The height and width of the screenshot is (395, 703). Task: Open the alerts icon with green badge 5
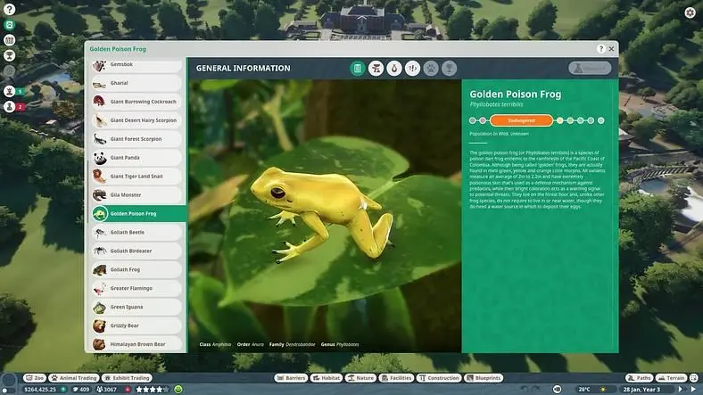[9, 91]
